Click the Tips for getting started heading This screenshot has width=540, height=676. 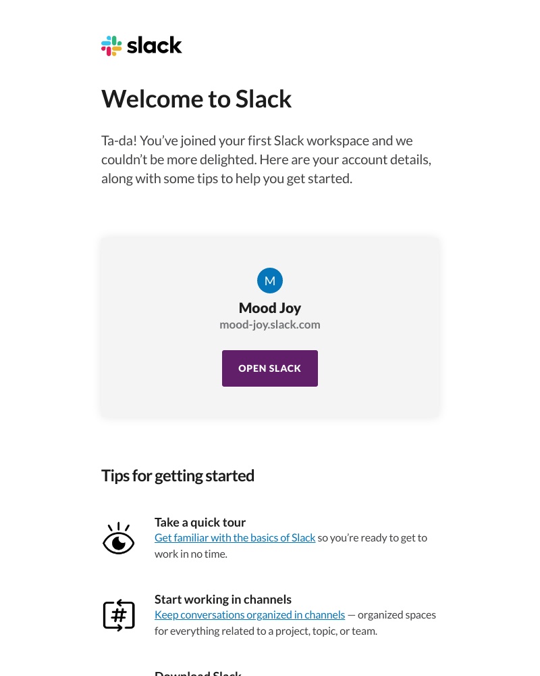[x=178, y=475]
